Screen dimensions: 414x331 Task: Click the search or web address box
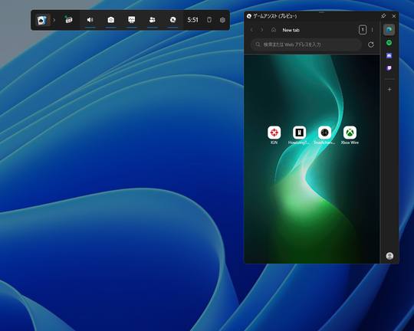click(x=306, y=44)
